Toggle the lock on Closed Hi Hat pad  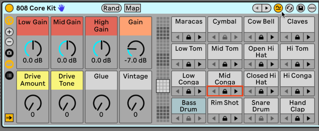(261, 91)
